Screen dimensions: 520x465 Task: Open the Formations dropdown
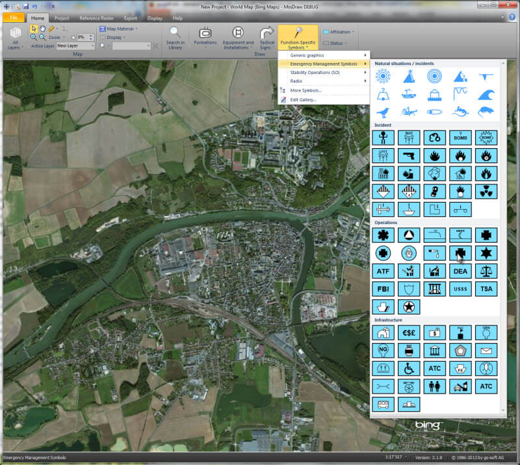coord(205,38)
